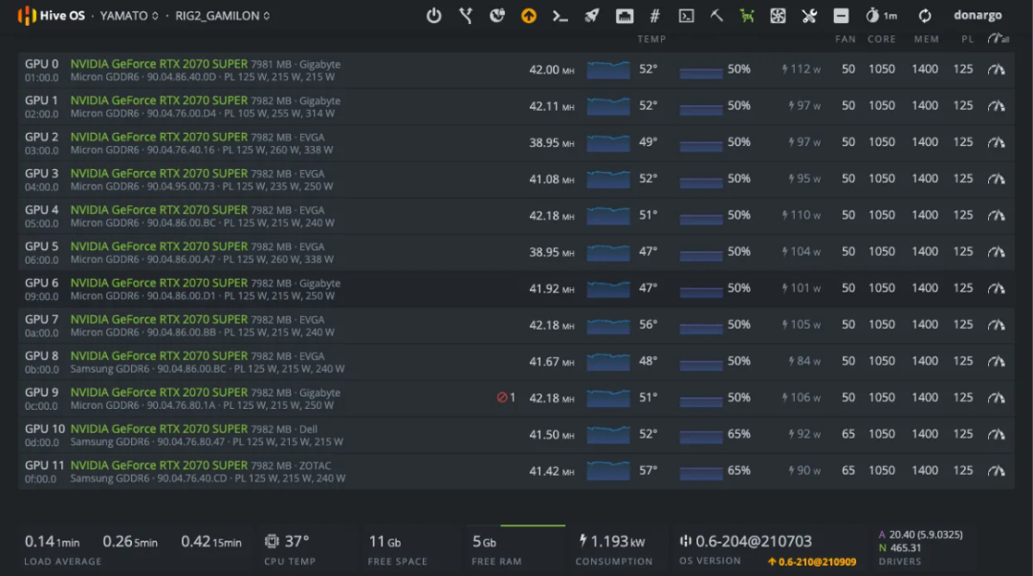Open overclock settings for GPU 2
This screenshot has height=576, width=1033.
(996, 142)
